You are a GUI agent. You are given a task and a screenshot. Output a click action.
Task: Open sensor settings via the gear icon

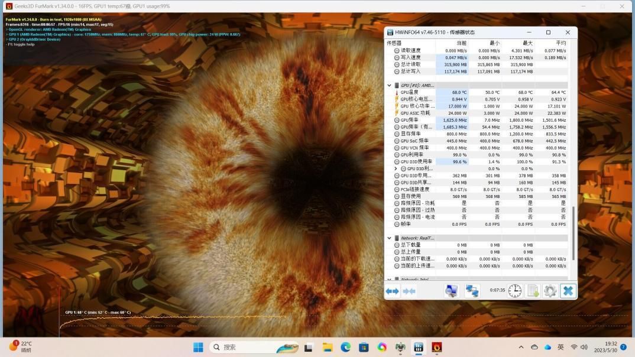coord(550,291)
